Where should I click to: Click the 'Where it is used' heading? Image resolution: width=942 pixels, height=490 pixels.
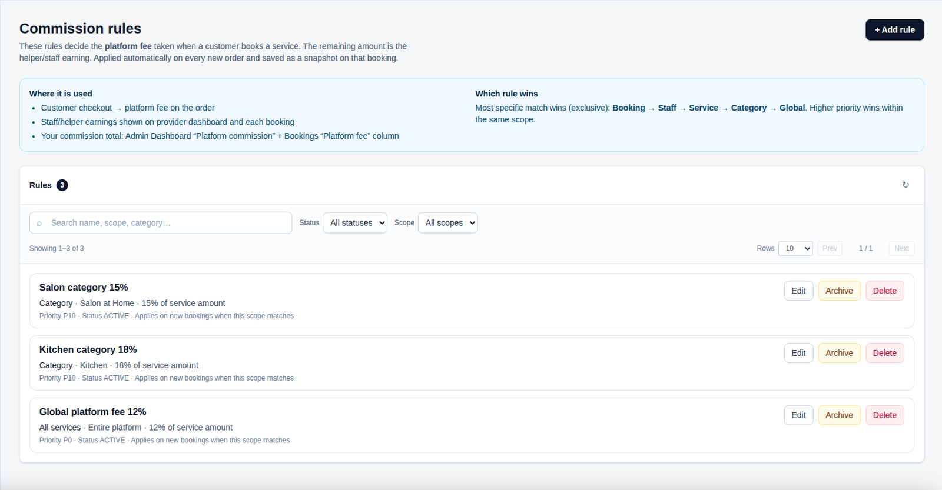coord(61,94)
